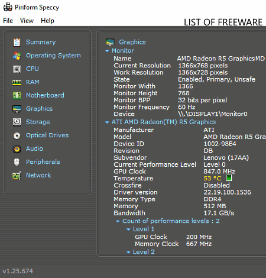
Task: Go to the Summary section
Action: (41, 42)
